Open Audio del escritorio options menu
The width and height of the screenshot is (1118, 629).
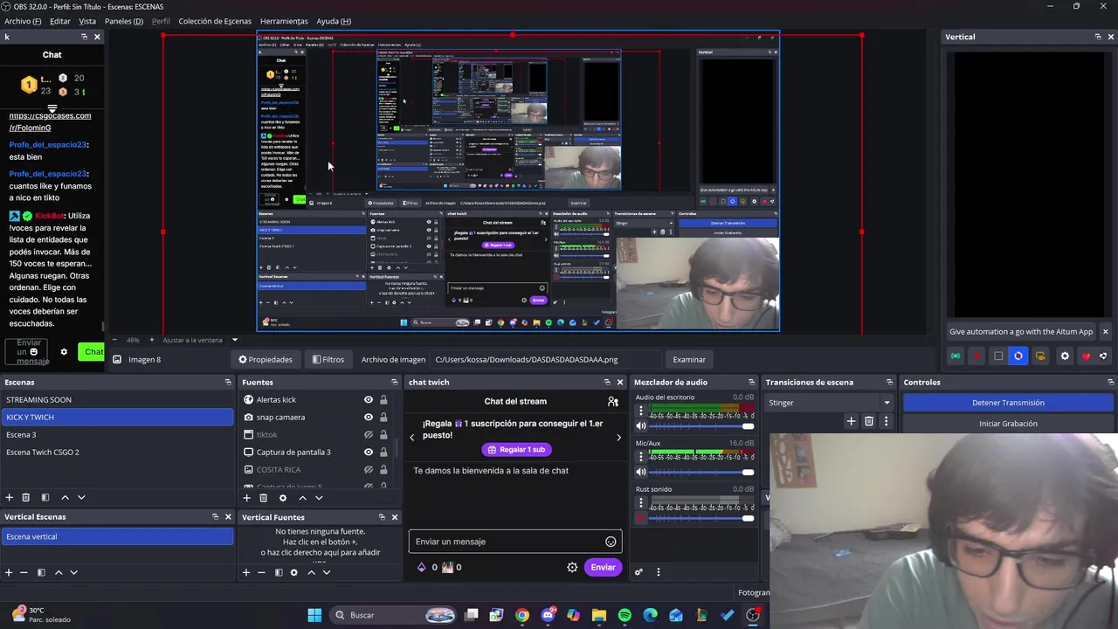(641, 411)
